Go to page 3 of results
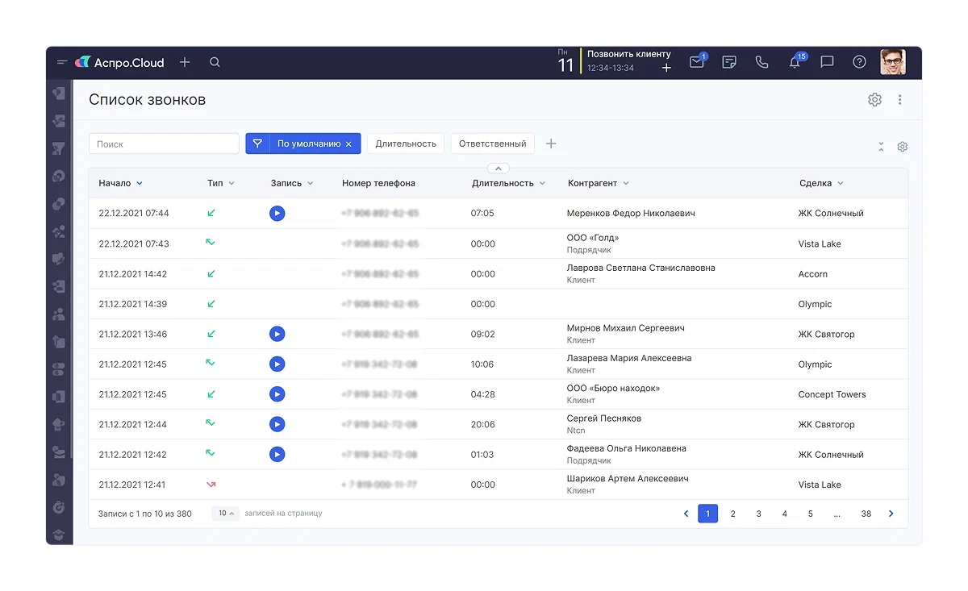This screenshot has height=591, width=968. click(x=758, y=514)
